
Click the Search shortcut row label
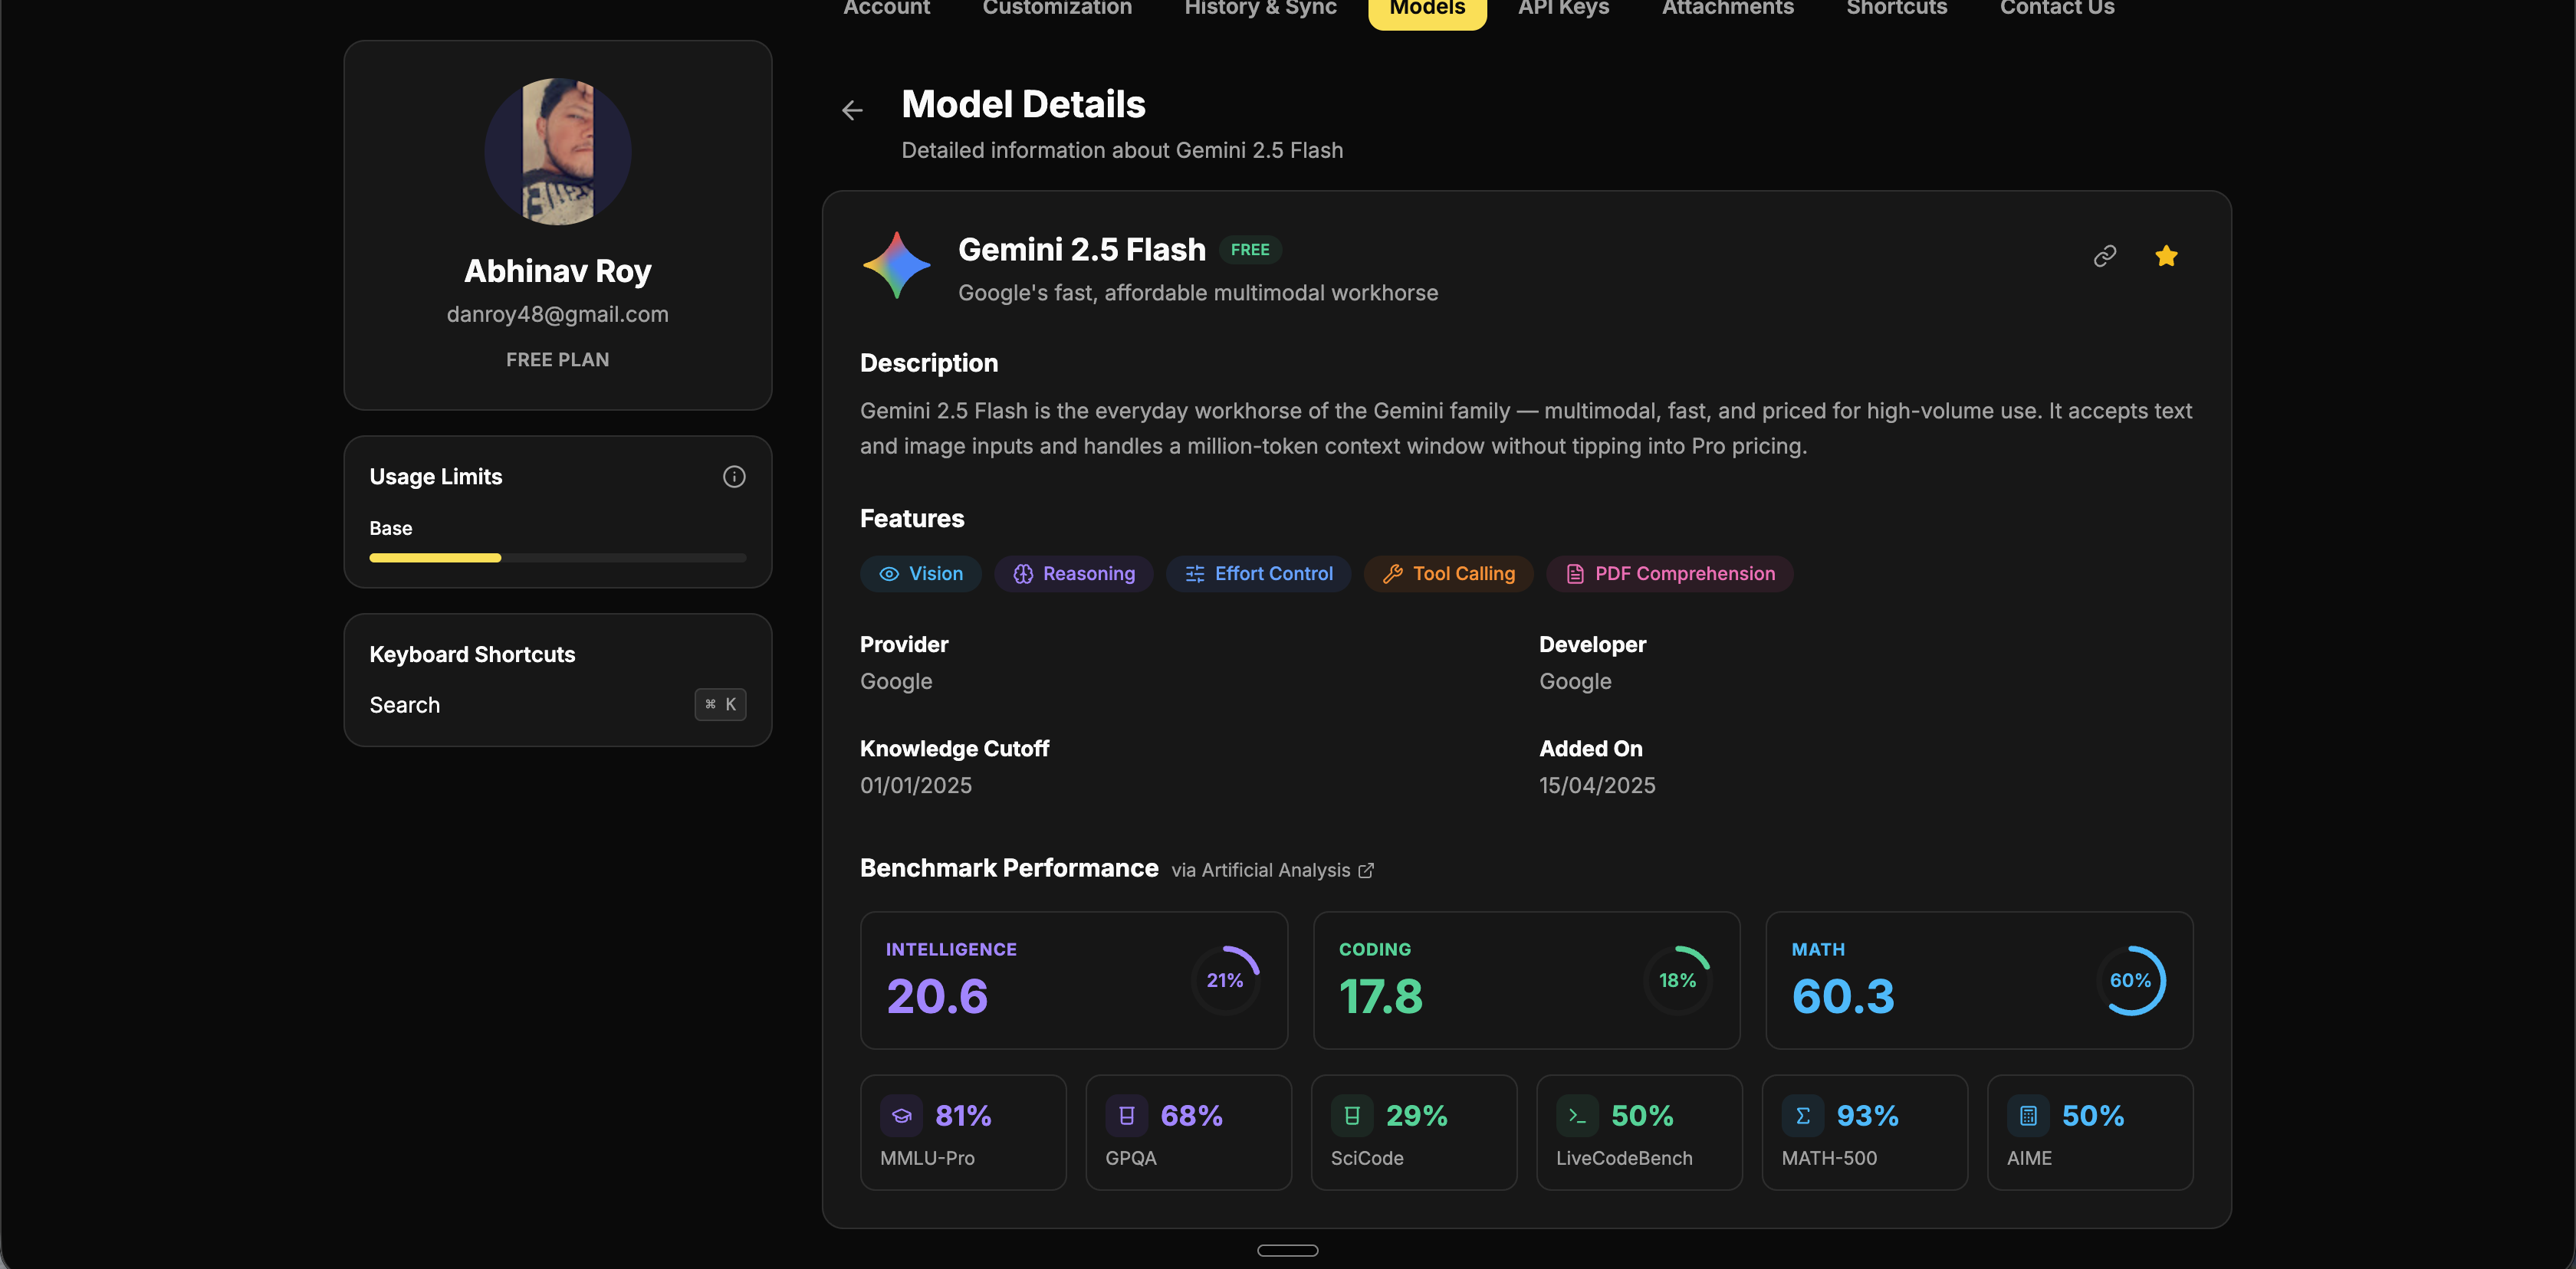pyautogui.click(x=404, y=704)
